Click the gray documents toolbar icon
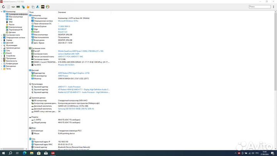The image size is (277, 156). pyautogui.click(x=33, y=7)
